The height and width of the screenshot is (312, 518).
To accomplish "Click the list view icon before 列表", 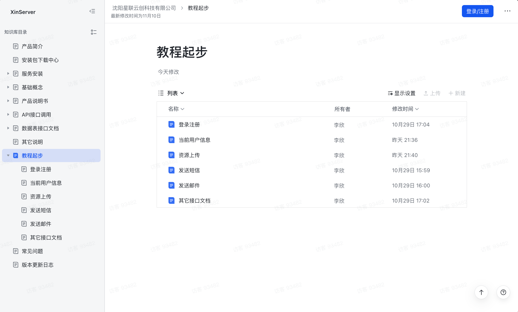I will pos(161,93).
